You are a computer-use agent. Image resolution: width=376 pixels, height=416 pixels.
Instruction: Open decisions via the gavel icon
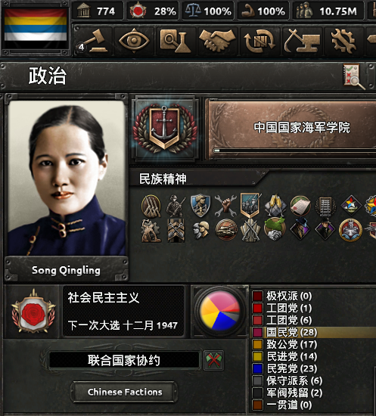[x=93, y=41]
